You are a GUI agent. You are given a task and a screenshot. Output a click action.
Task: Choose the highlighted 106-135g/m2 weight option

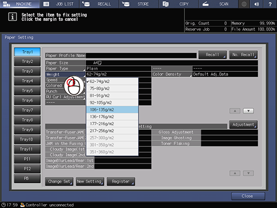[x=112, y=110]
